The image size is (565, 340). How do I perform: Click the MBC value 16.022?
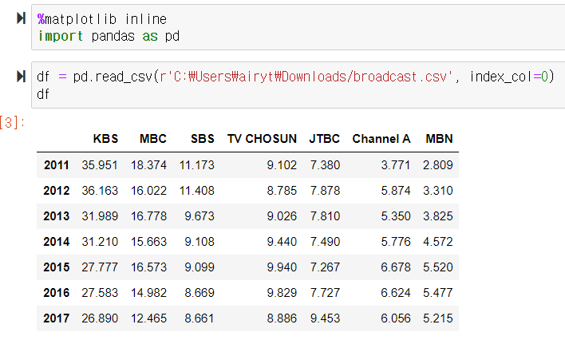[148, 191]
